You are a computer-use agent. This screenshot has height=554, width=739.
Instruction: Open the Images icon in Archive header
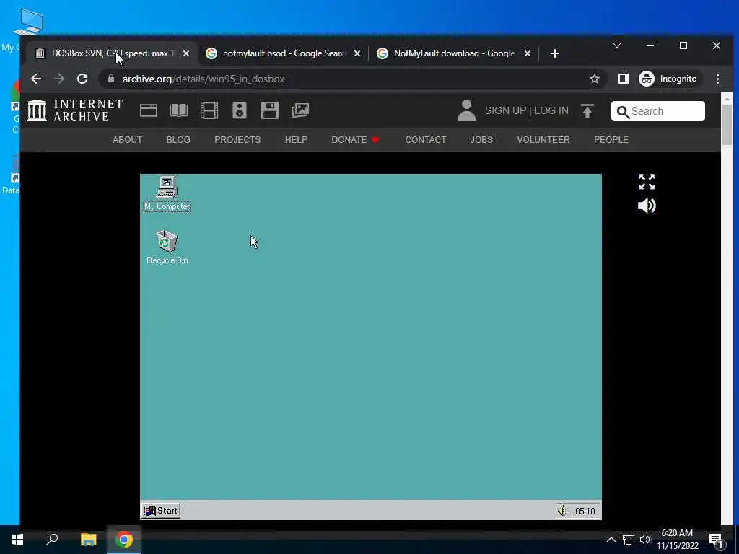point(300,110)
